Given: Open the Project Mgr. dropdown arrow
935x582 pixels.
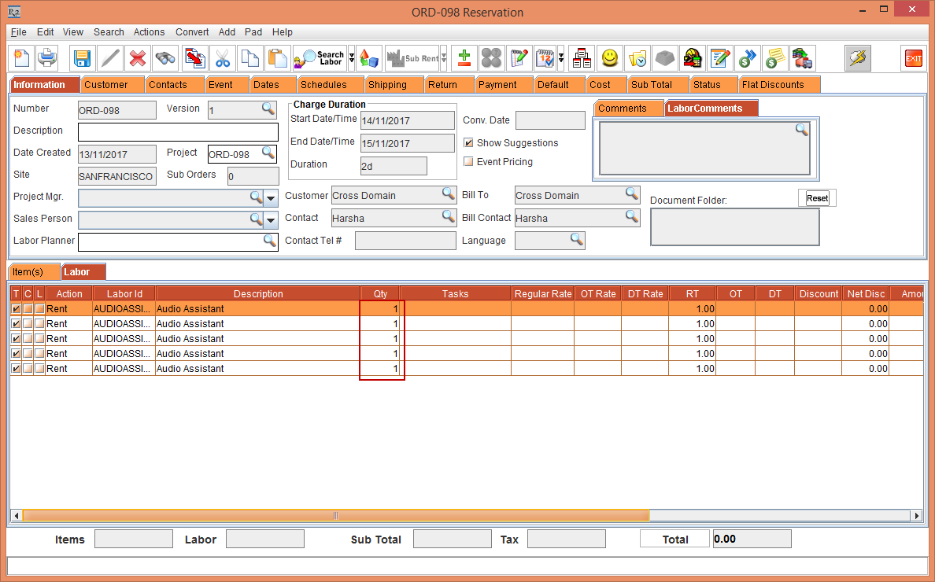Looking at the screenshot, I should (x=271, y=198).
